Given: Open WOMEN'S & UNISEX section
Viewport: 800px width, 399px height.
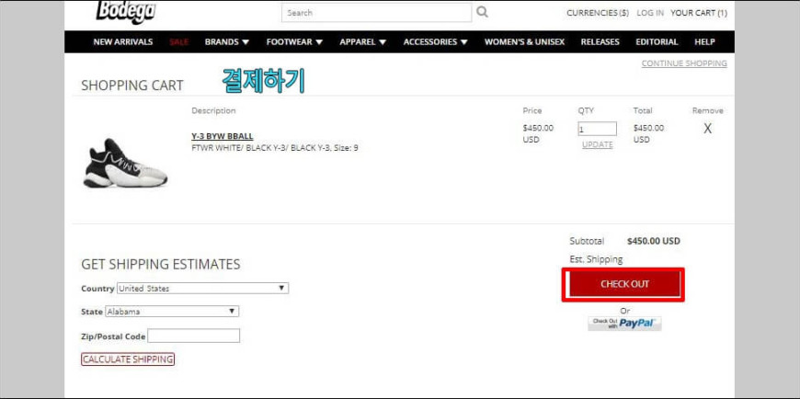Looking at the screenshot, I should tap(524, 42).
